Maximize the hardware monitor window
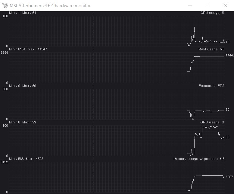The width and height of the screenshot is (234, 194). [207, 5]
